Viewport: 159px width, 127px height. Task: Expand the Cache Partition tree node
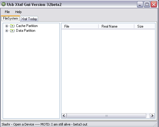pyautogui.click(x=7, y=26)
